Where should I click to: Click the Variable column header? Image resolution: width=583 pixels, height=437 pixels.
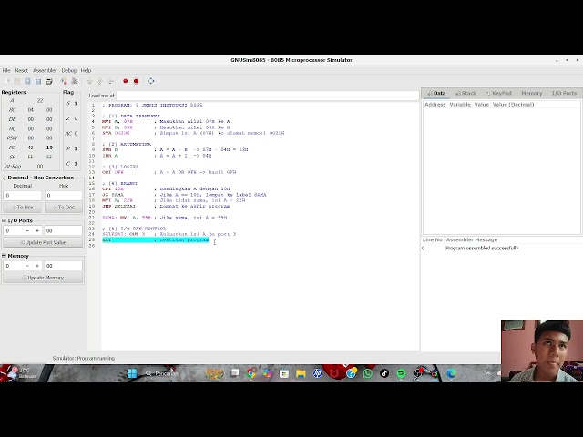pyautogui.click(x=460, y=105)
